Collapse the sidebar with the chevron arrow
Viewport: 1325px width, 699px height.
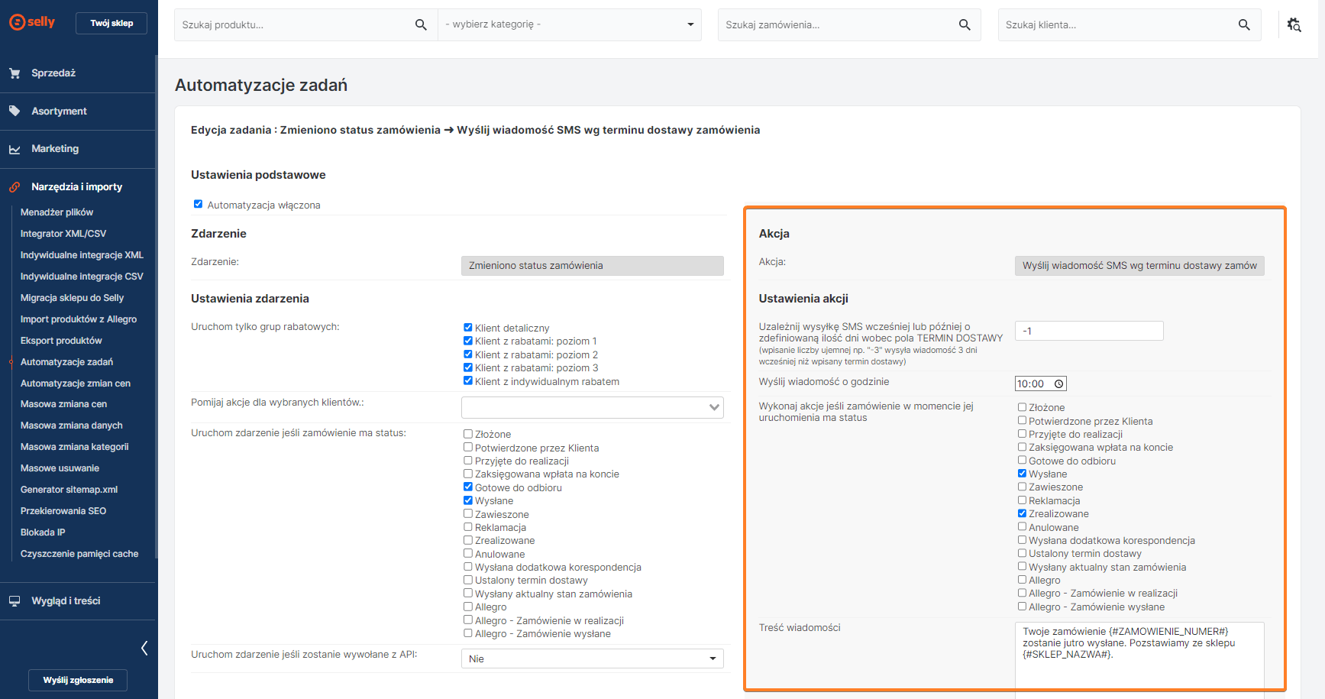click(144, 649)
